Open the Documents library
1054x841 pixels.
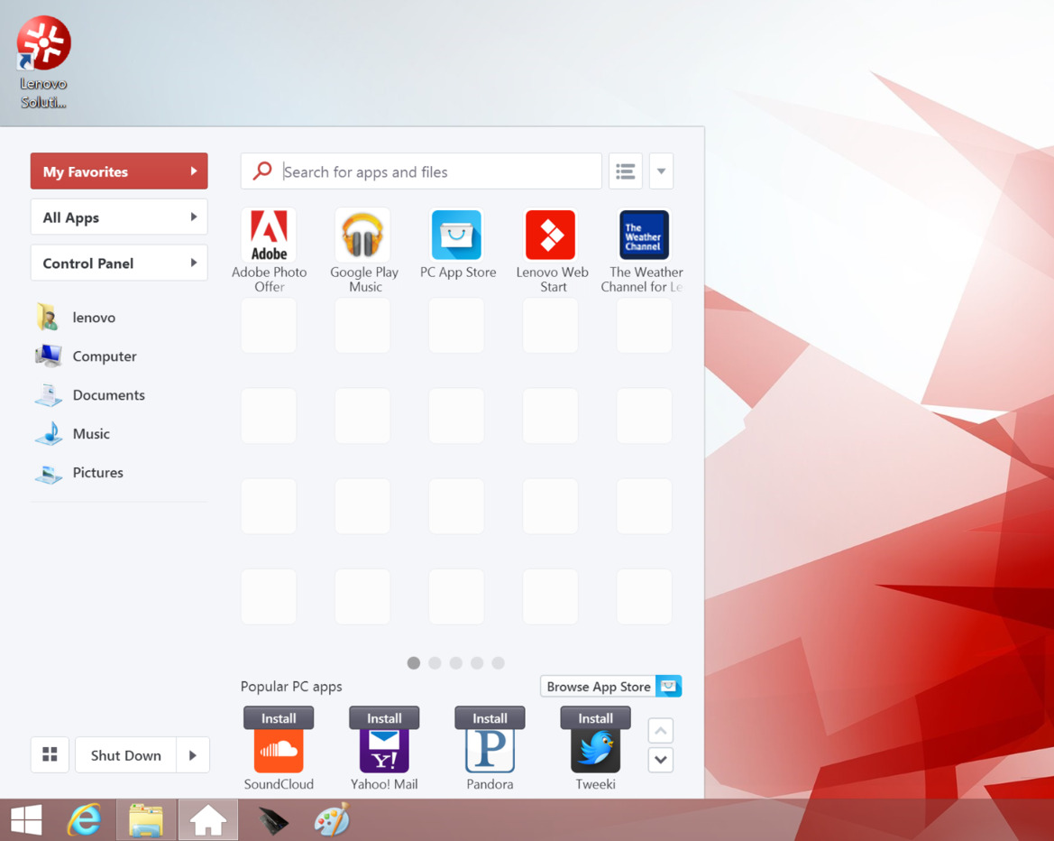pyautogui.click(x=89, y=395)
